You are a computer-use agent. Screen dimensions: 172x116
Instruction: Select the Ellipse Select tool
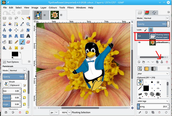click(x=10, y=18)
